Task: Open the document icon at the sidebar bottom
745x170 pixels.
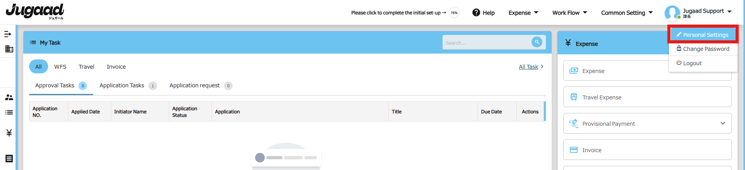Action: coord(9,158)
